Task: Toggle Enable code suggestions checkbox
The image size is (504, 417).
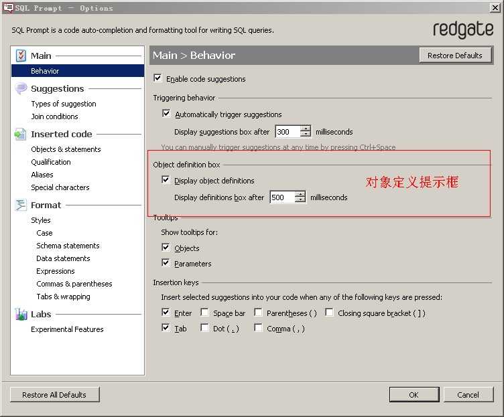Action: (157, 78)
